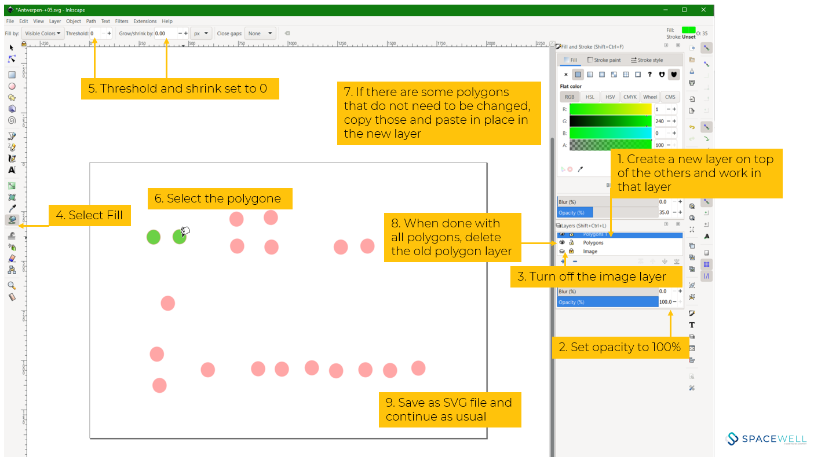Unlock the Image layer
The height and width of the screenshot is (457, 814).
click(571, 252)
